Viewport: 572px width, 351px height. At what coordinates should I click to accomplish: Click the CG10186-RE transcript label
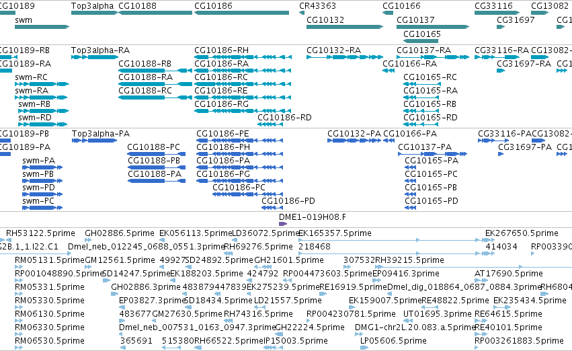[x=220, y=91]
